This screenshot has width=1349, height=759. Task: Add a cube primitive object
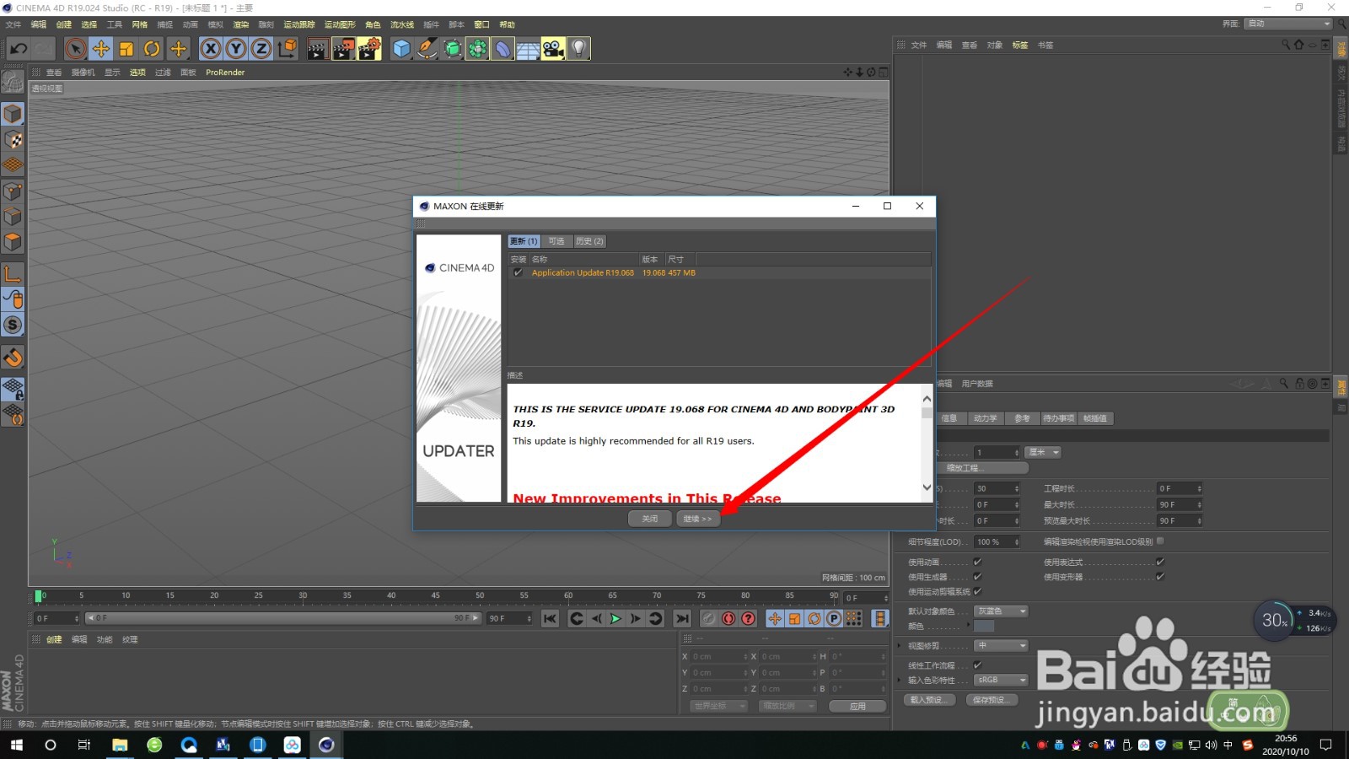(401, 49)
